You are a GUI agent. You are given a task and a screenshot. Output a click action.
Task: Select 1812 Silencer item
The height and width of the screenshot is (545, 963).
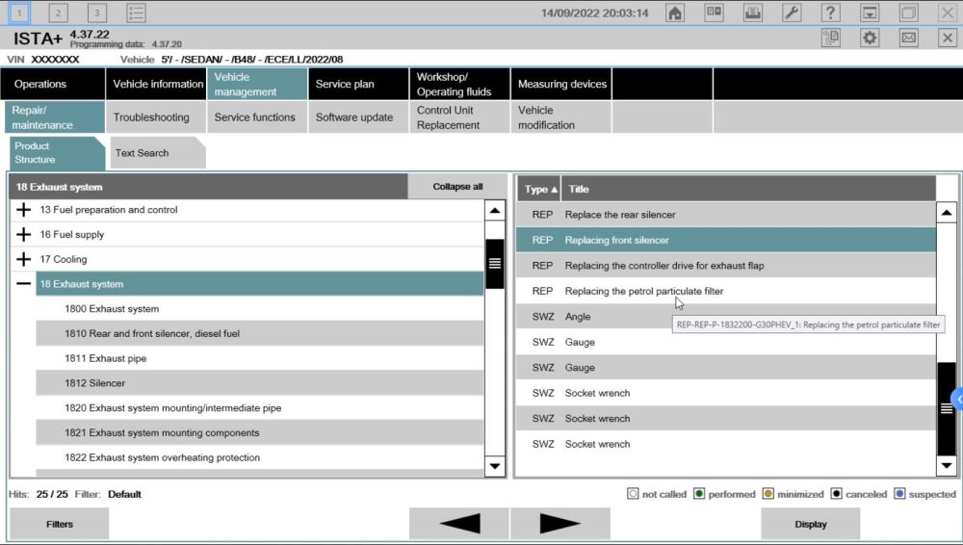point(260,383)
